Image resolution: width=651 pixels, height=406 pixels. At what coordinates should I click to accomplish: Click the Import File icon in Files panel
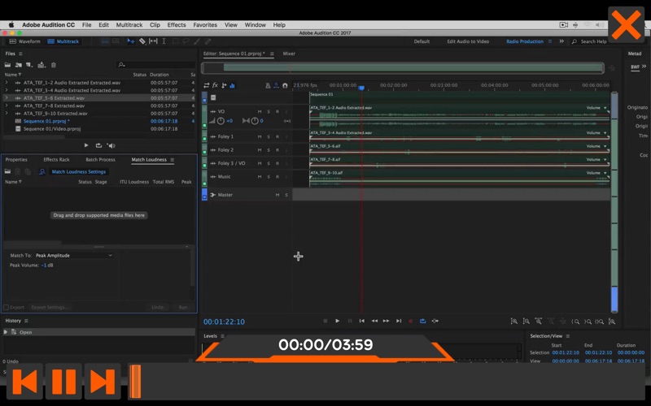click(19, 65)
